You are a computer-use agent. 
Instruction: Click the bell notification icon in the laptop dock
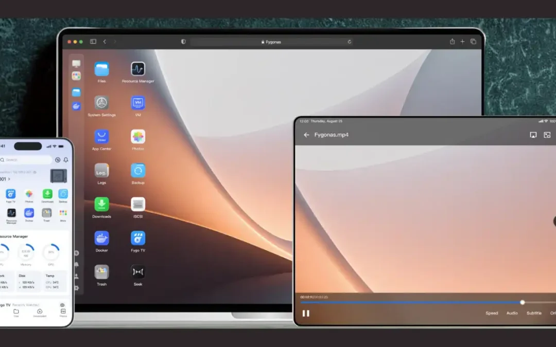pos(77,265)
